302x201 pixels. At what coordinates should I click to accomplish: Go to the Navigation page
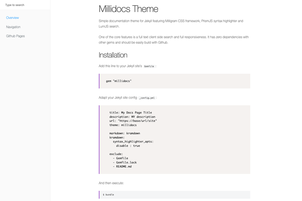pos(13,27)
